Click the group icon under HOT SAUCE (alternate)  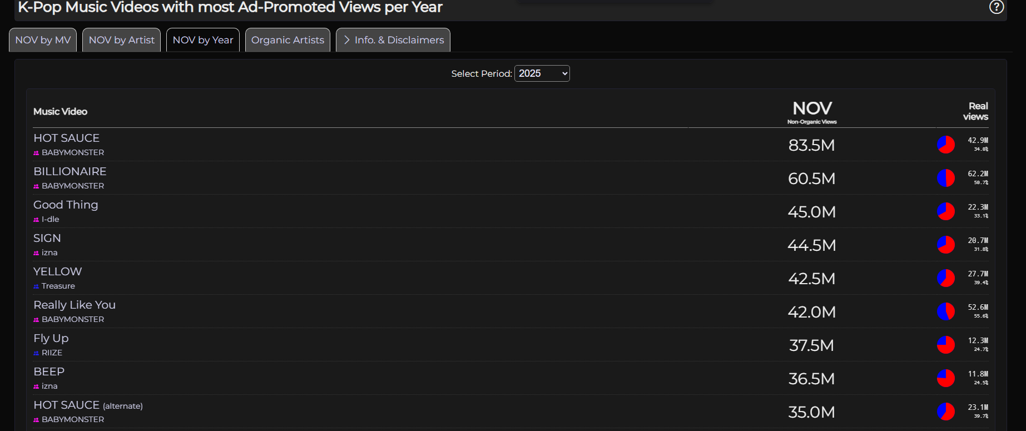(36, 420)
